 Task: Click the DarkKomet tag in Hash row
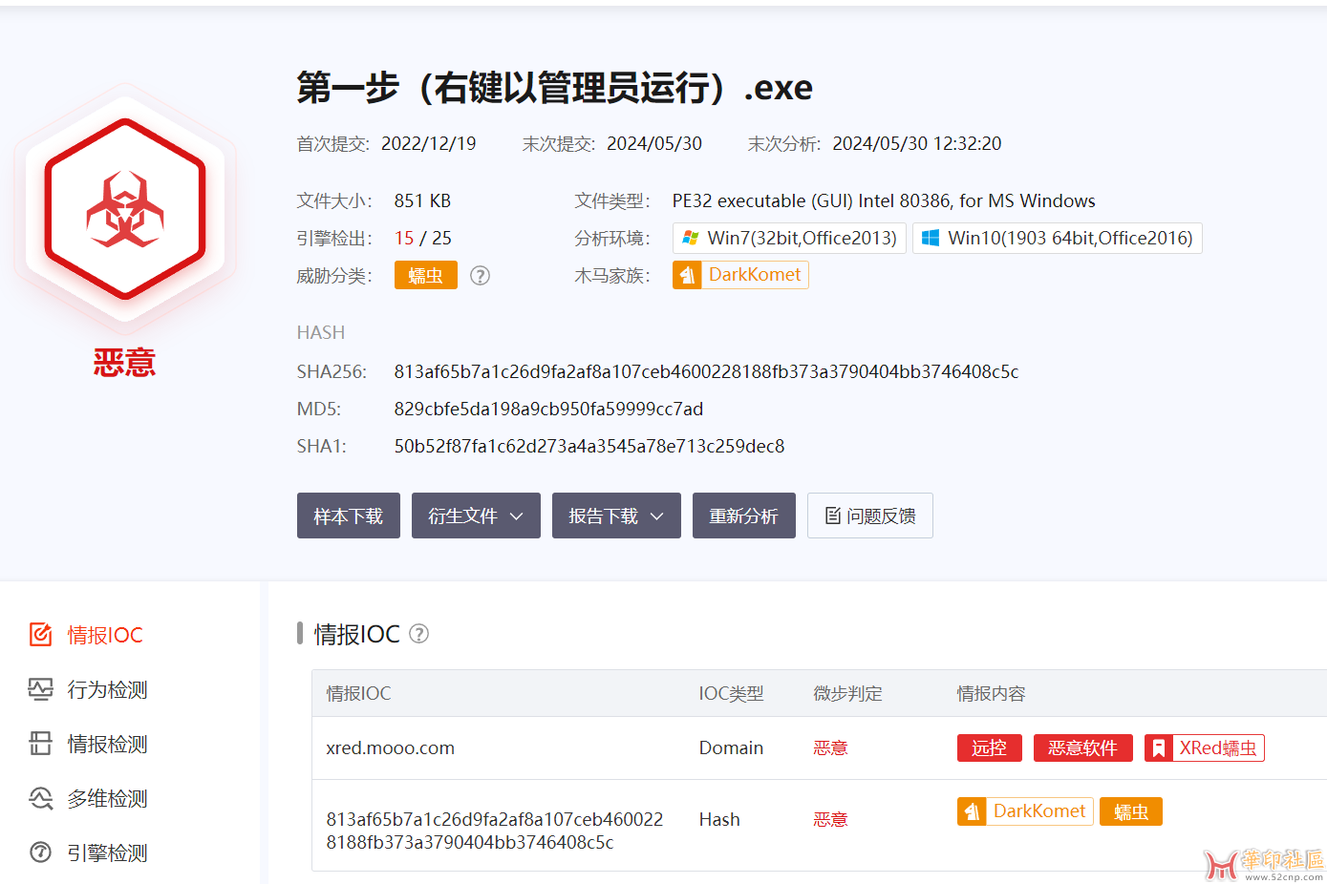click(1025, 811)
